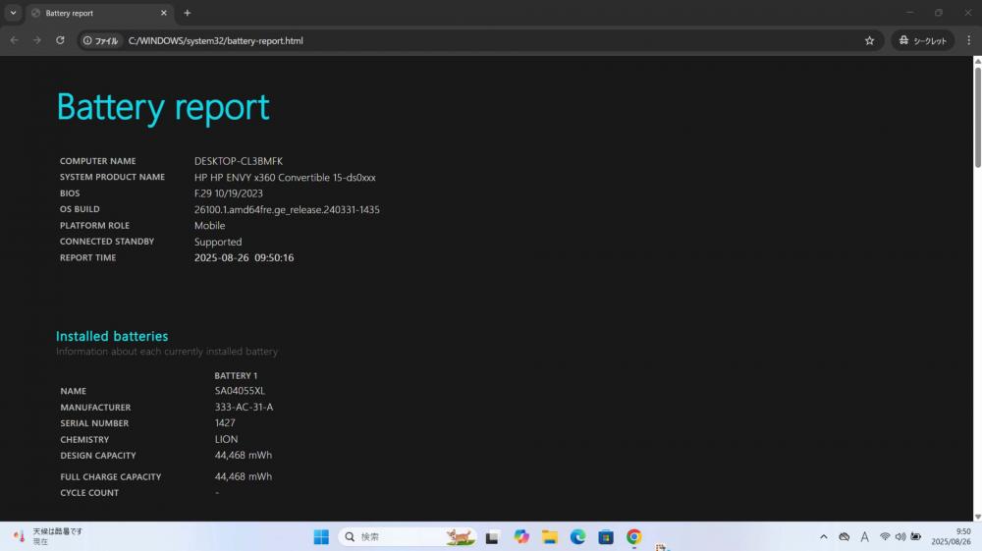The width and height of the screenshot is (982, 551).
Task: Click the シークレット incognito indicator
Action: 922,40
